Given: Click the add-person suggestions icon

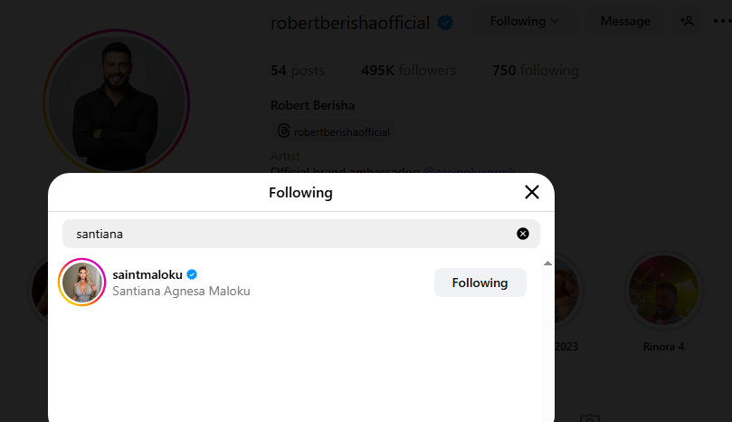Looking at the screenshot, I should tap(688, 22).
